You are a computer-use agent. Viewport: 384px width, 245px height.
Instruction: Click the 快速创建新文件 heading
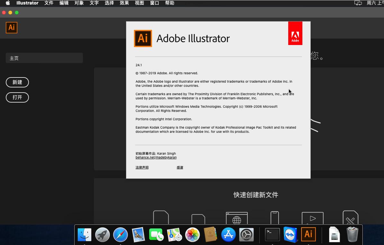256,195
